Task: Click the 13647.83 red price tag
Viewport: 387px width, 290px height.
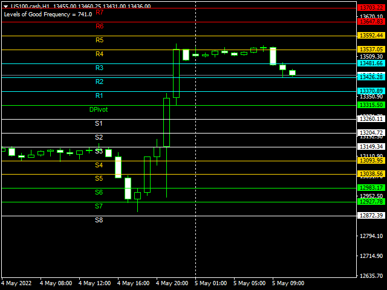Action: point(371,22)
